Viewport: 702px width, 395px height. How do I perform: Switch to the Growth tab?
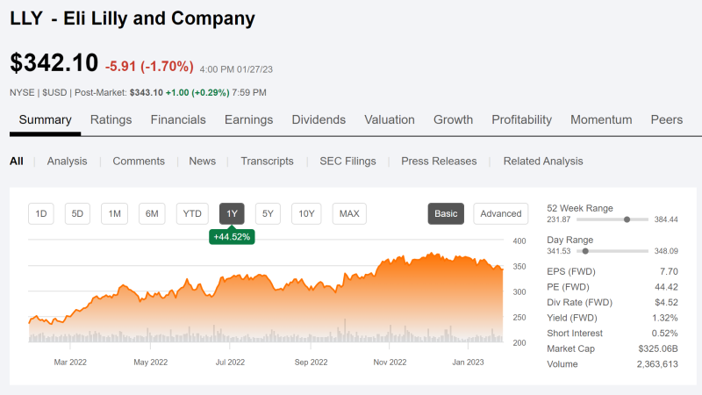click(453, 120)
